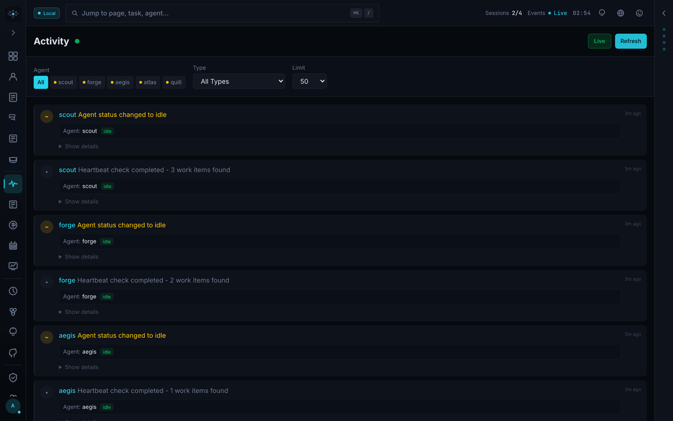Open the calendar icon in sidebar
The height and width of the screenshot is (421, 673).
pyautogui.click(x=13, y=245)
